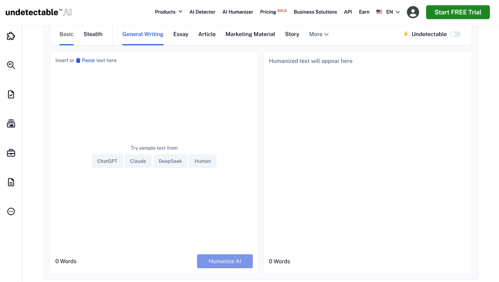
Task: Pick the Marketing Material tab
Action: pos(250,34)
